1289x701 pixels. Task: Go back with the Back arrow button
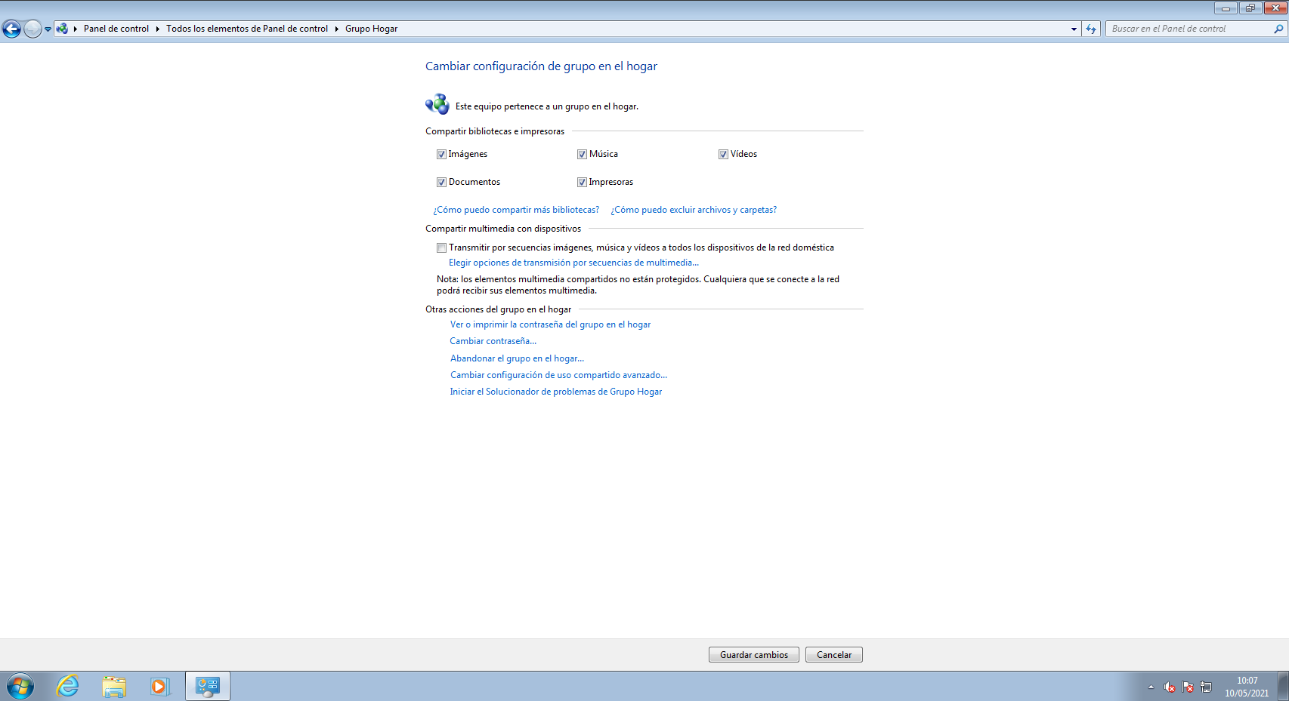[11, 29]
